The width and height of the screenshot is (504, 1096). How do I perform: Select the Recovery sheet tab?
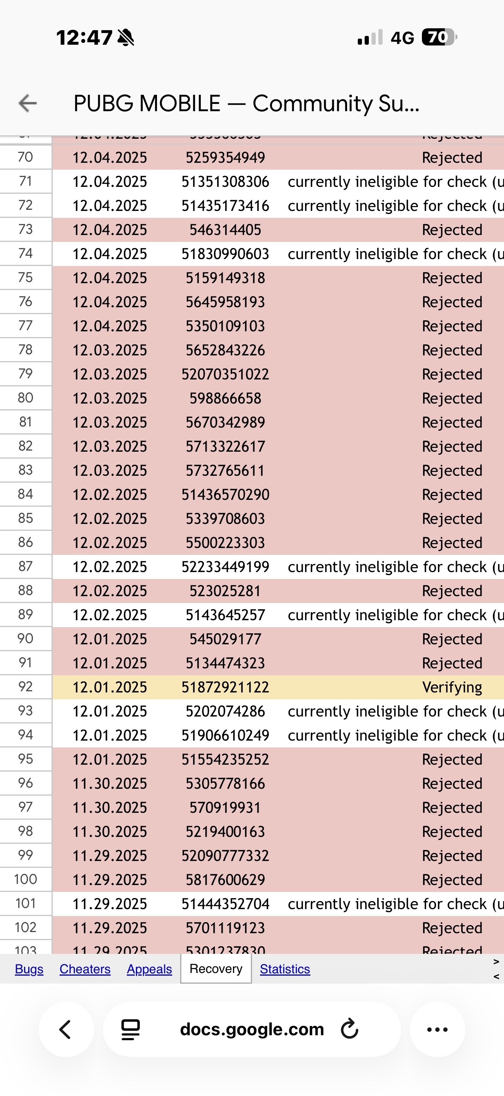click(216, 969)
